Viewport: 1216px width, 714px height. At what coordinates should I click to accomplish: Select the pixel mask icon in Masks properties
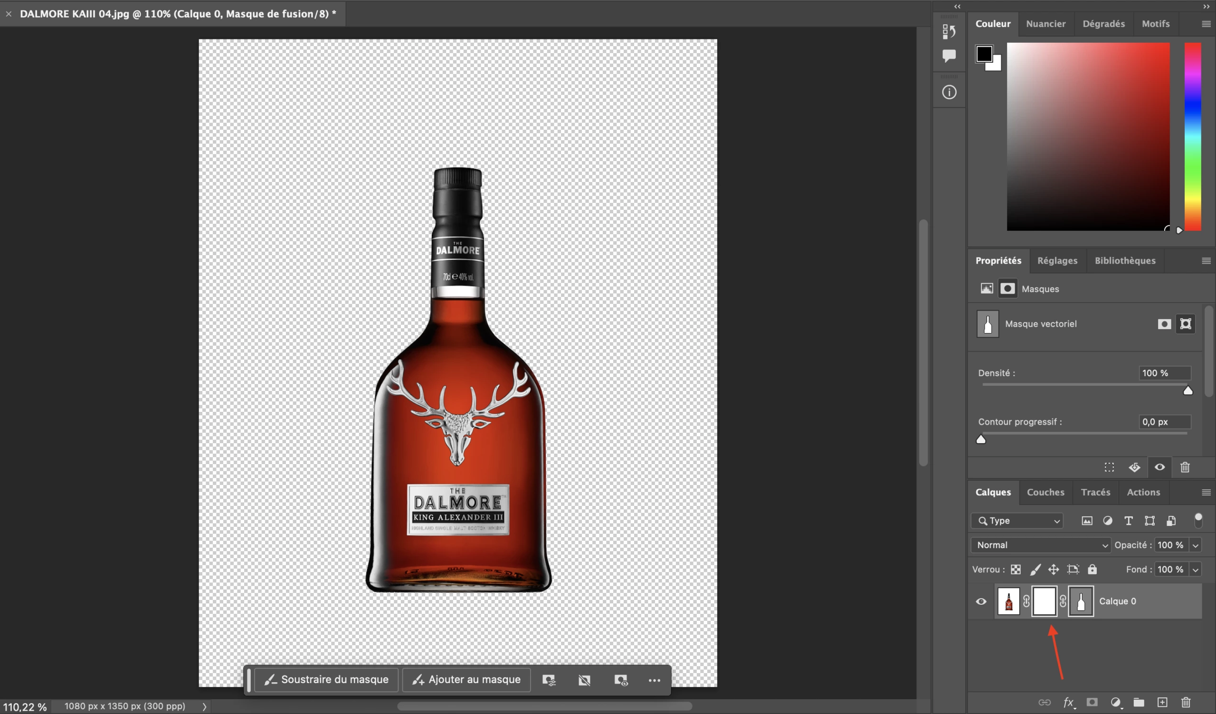click(986, 288)
